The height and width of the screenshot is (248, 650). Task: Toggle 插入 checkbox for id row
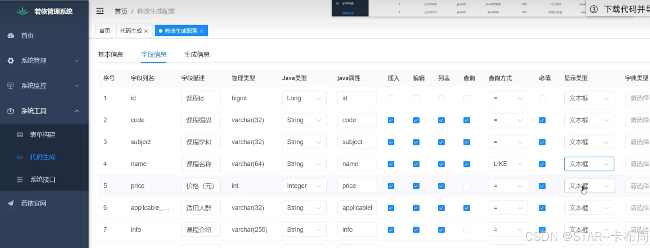click(391, 98)
